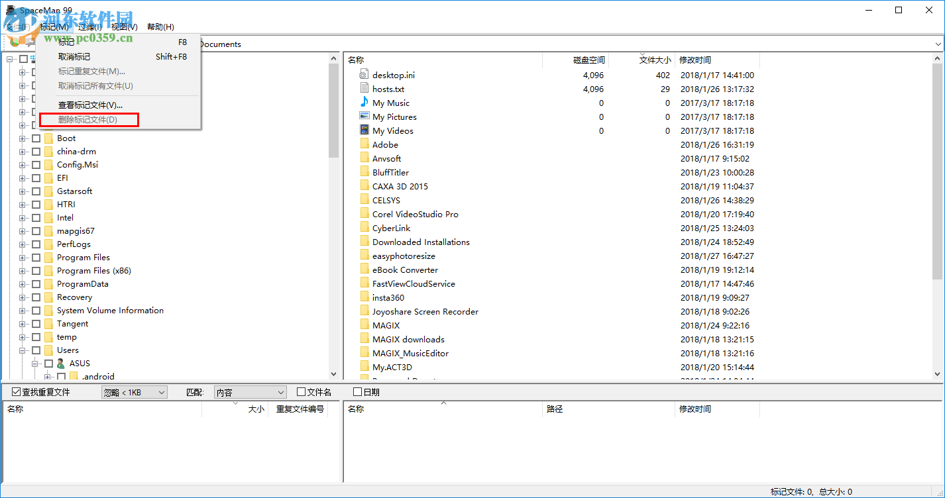Click the ASUS user profile icon
Screen dimensions: 945x498
(x=61, y=364)
